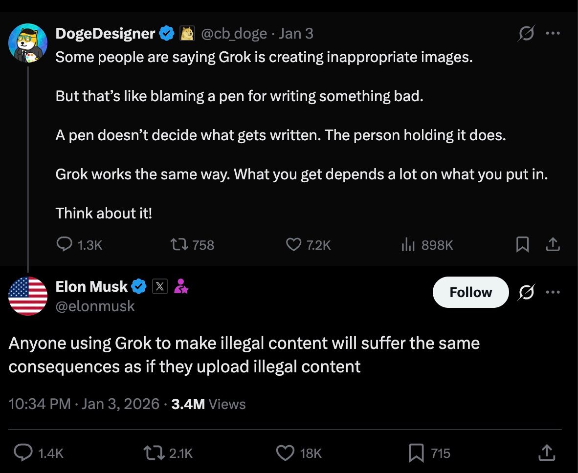
Task: Share Elon Musk's post
Action: pyautogui.click(x=547, y=453)
